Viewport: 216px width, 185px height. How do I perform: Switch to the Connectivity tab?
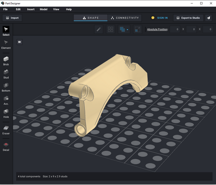pos(124,18)
